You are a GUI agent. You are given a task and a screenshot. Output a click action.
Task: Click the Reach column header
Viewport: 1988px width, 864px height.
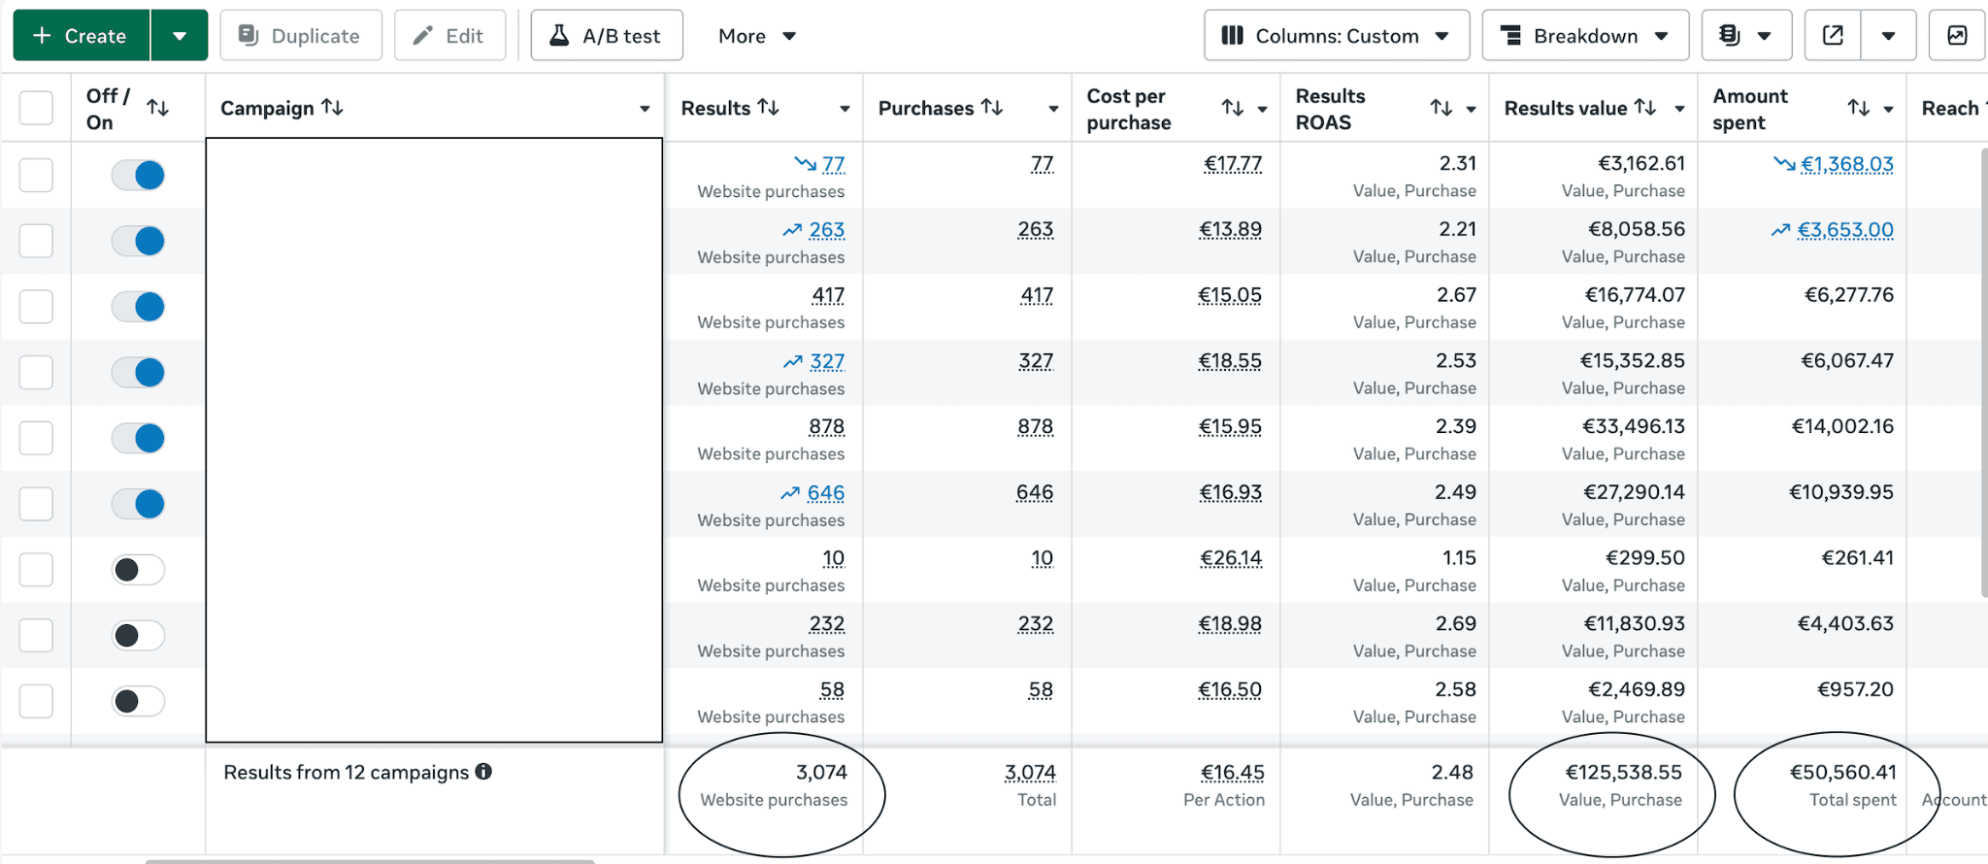click(x=1952, y=108)
